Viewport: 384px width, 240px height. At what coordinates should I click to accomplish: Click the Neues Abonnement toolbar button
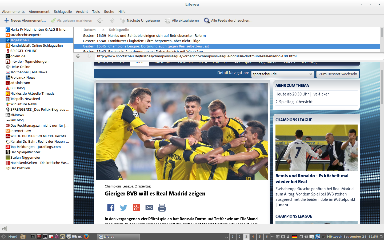pyautogui.click(x=25, y=20)
